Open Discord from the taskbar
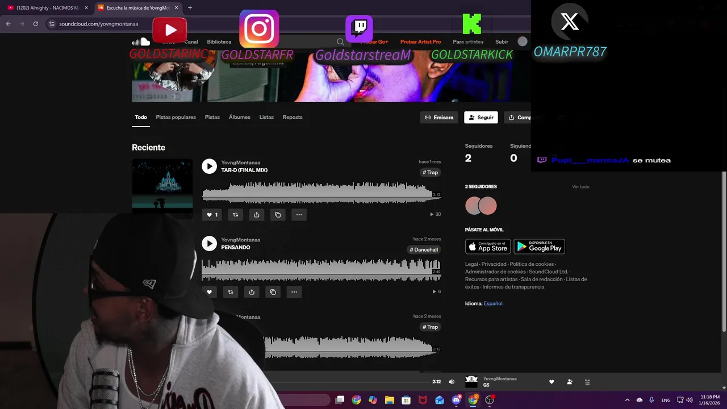Screen dimensions: 727x409 [x=456, y=400]
